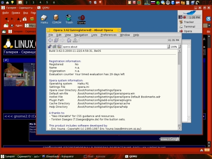Image resolution: width=212 pixels, height=159 pixels.
Task: Open the Help menu in Opera
Action: 136,35
